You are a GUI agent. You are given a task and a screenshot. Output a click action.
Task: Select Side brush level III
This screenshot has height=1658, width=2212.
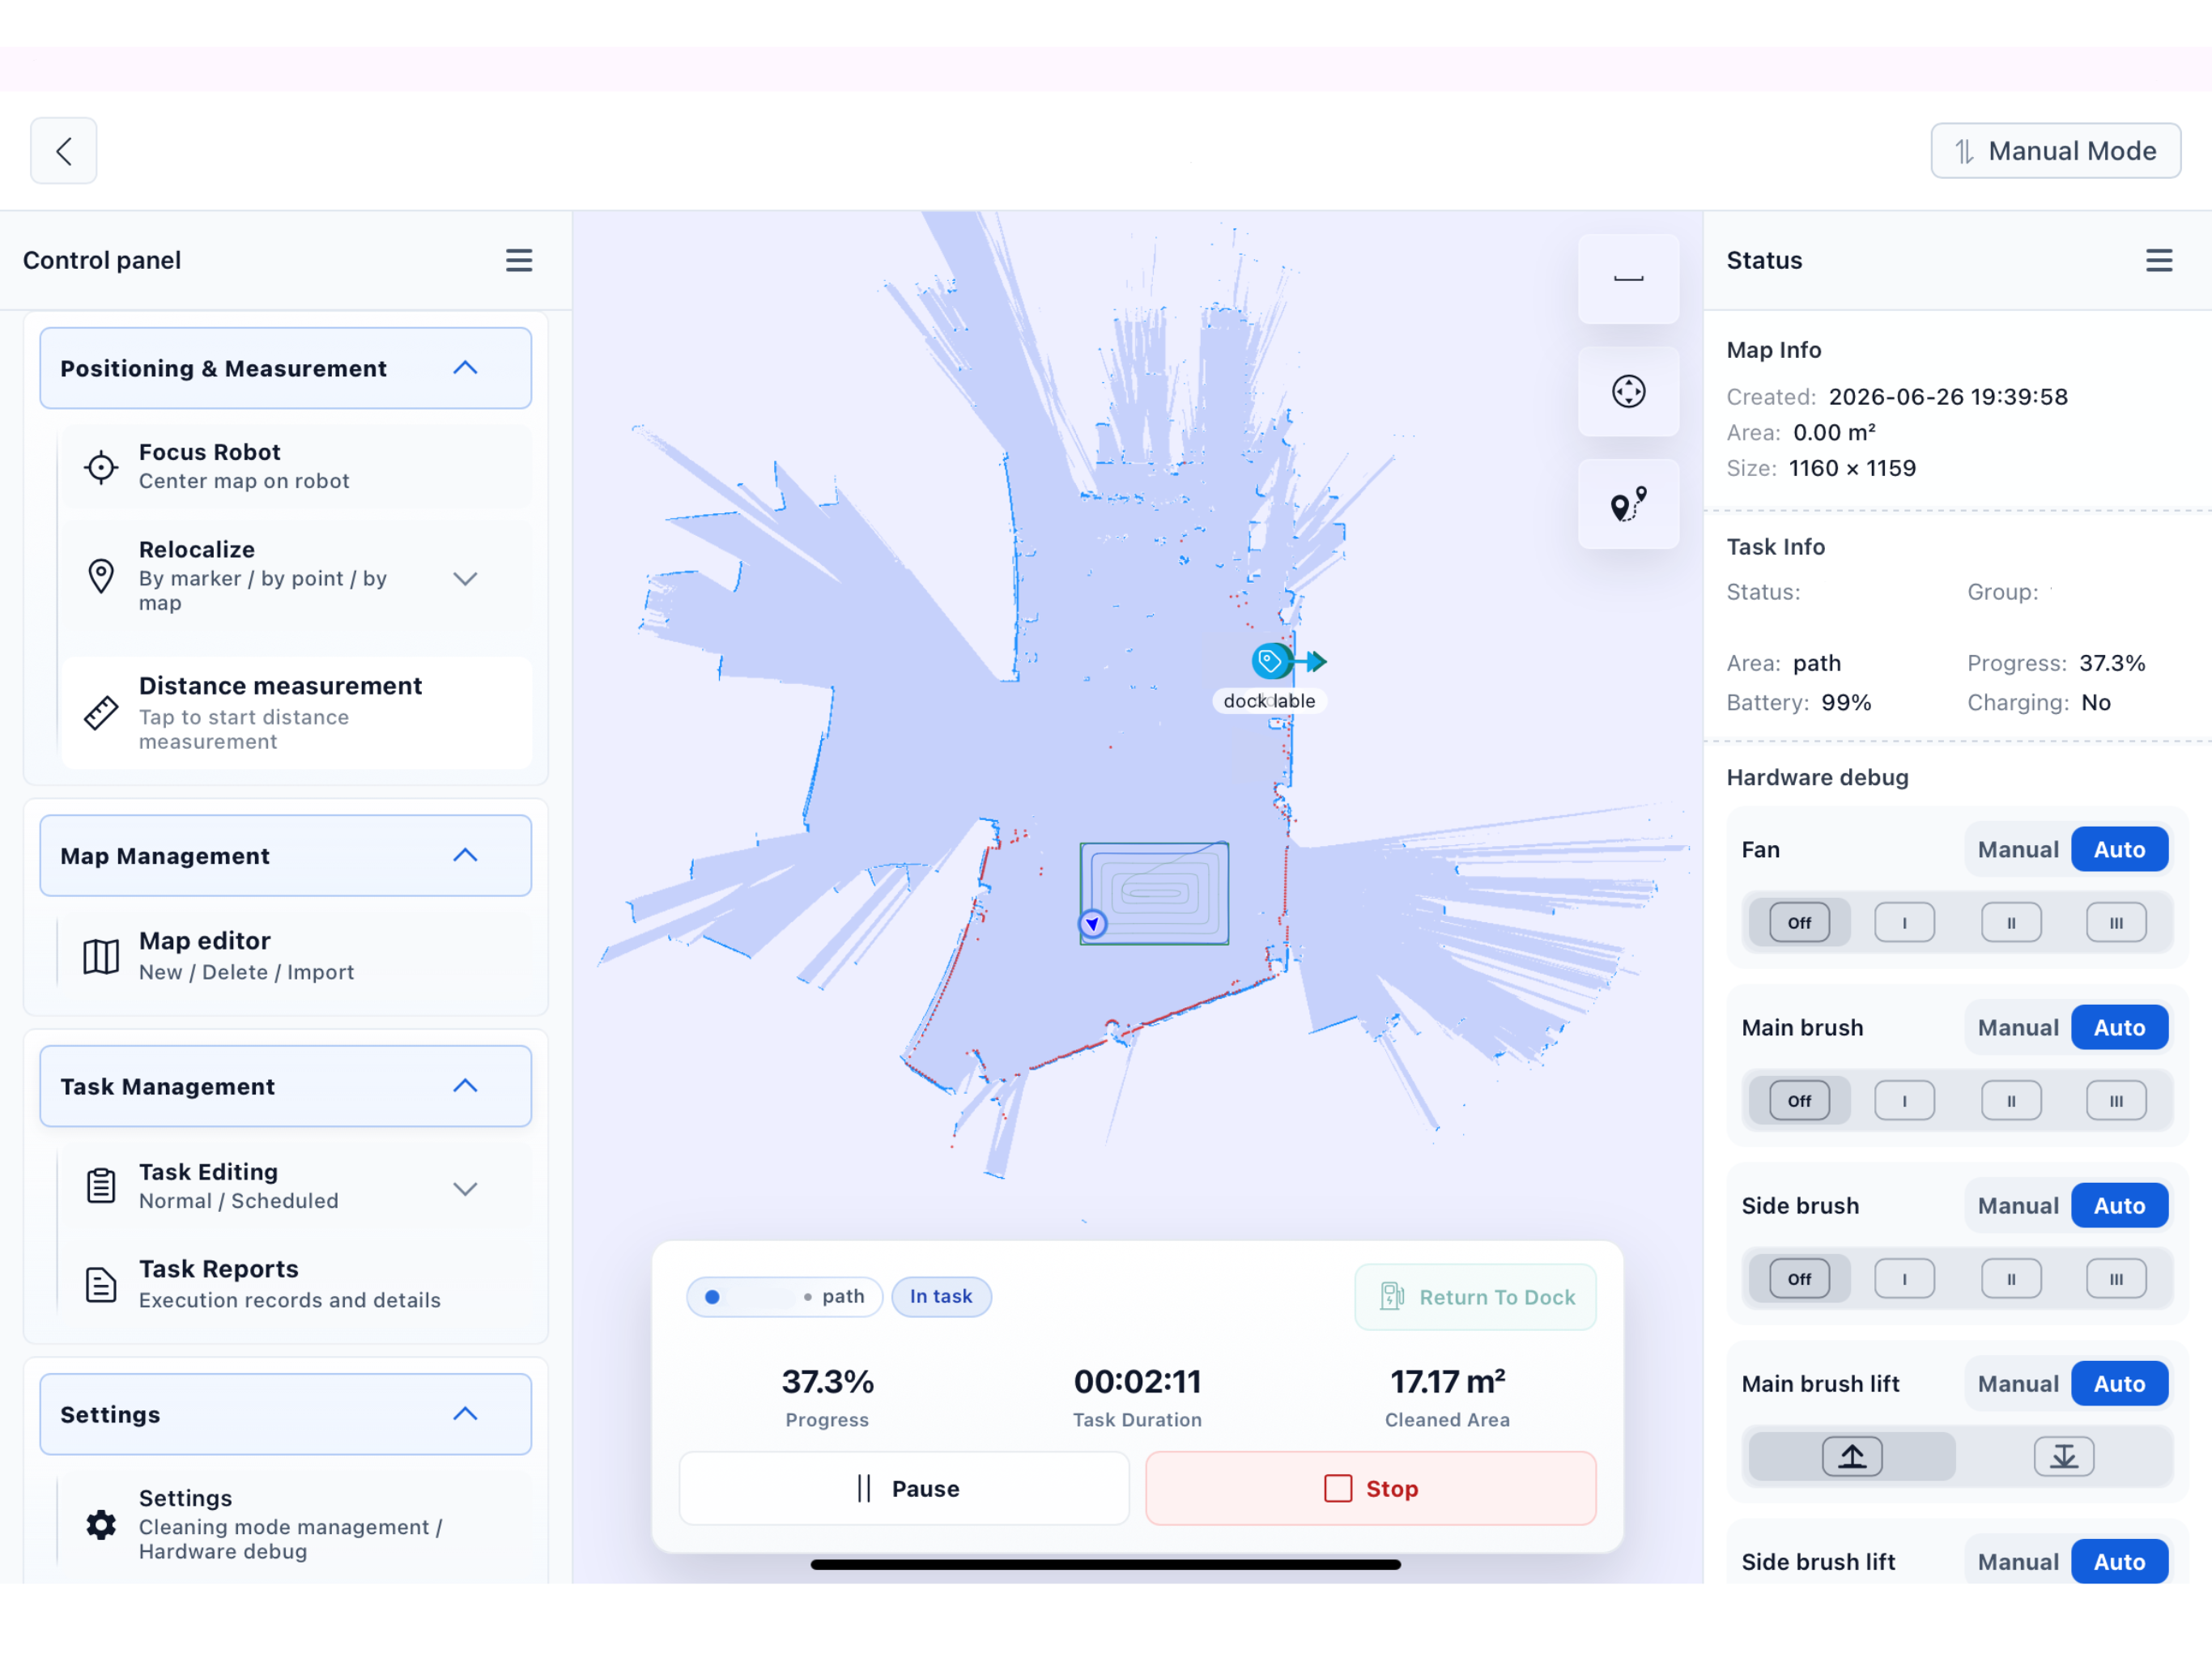[x=2116, y=1279]
